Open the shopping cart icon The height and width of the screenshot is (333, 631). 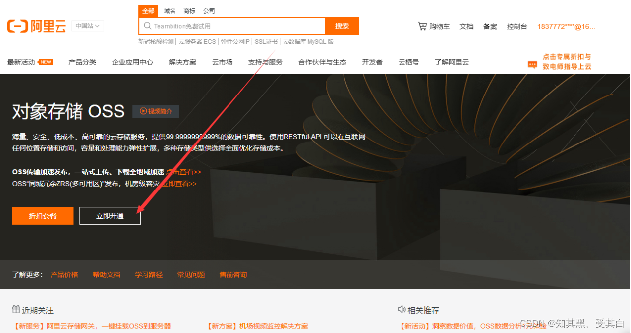click(x=422, y=26)
